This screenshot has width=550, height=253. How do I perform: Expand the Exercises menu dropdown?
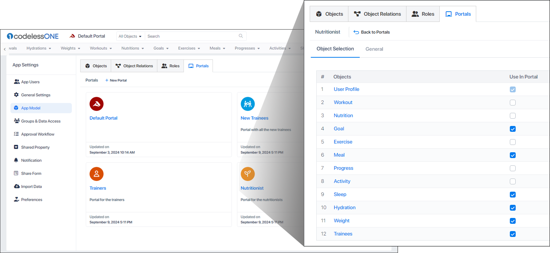coord(189,48)
